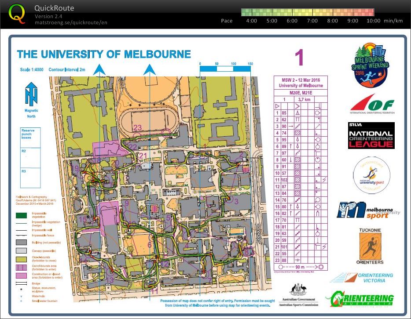The width and height of the screenshot is (411, 319).
Task: Open the matstroeng.se/quickroute/en link
Action: pyautogui.click(x=71, y=23)
